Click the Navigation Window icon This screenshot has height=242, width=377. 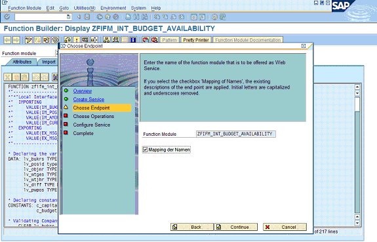(115, 40)
